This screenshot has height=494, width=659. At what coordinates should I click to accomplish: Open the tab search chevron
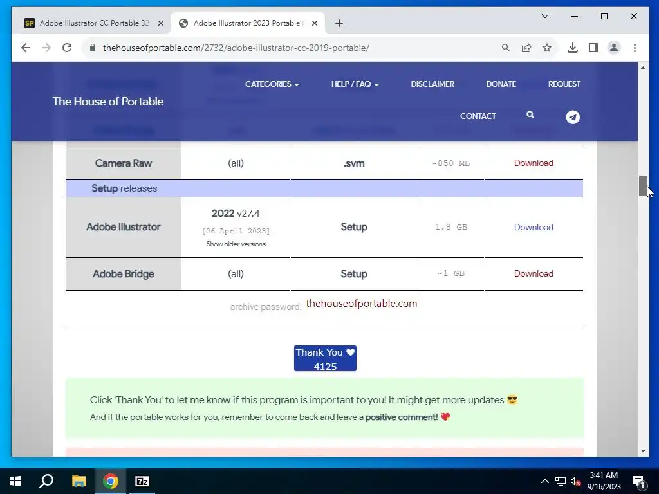pos(545,16)
